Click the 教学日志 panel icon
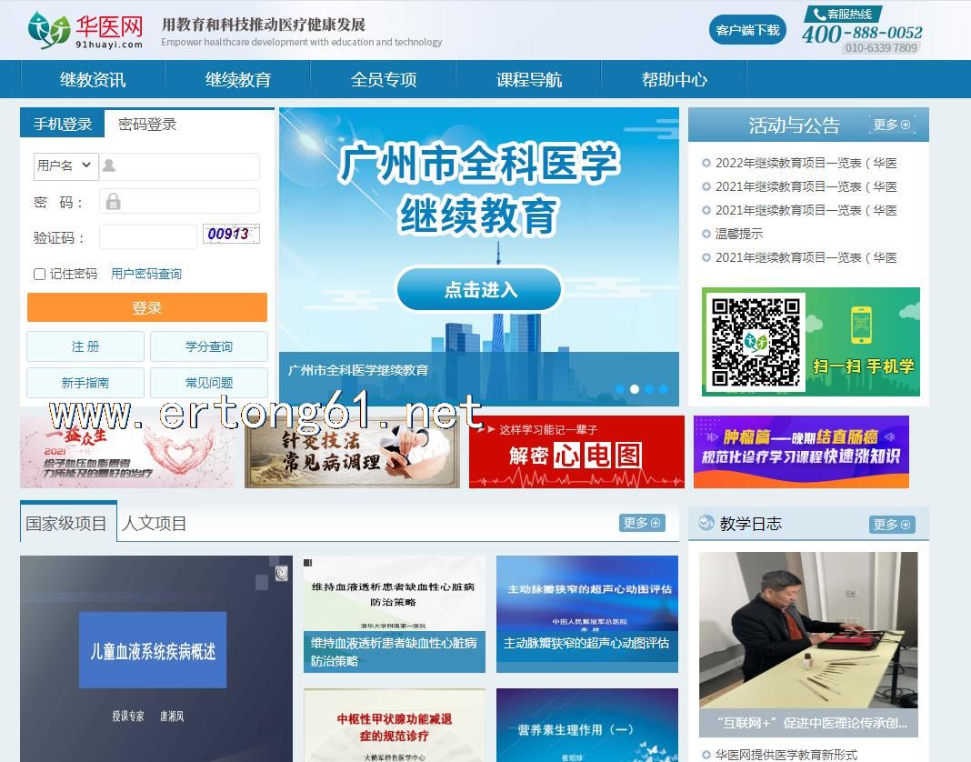The width and height of the screenshot is (971, 762). (706, 523)
